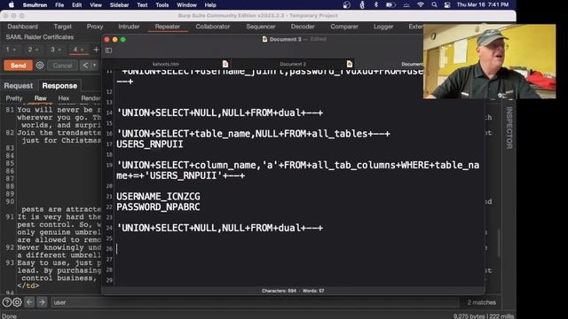568x319 pixels.
Task: Click the text USERNAME_ICNZCG in editor
Action: point(158,197)
